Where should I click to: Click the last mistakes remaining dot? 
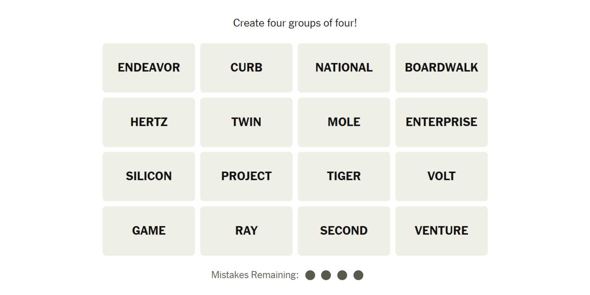(x=358, y=275)
